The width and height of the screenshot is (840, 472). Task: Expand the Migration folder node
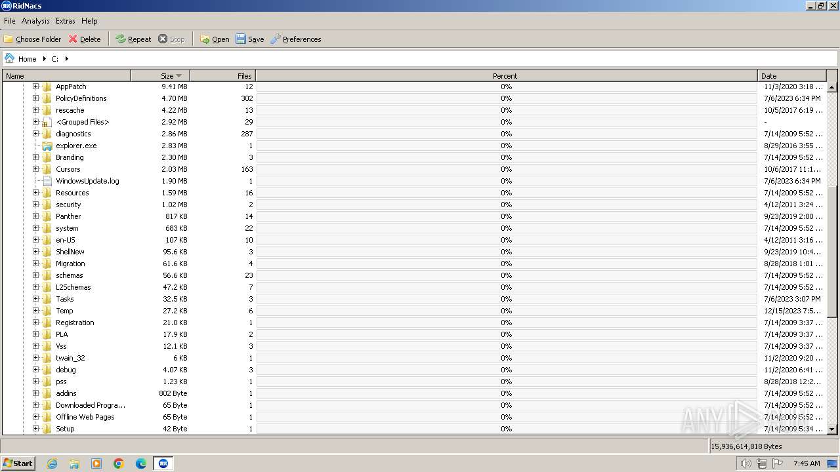coord(35,264)
